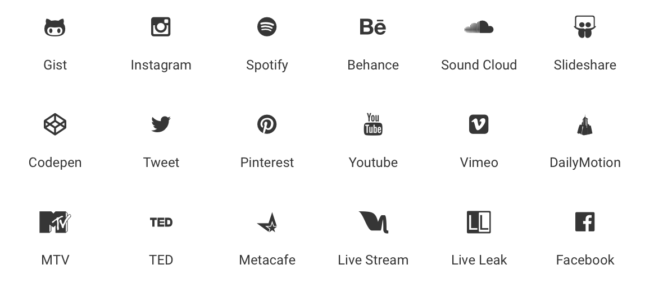Click the Facebook logo icon
Screen dimensions: 645x297
(x=585, y=222)
